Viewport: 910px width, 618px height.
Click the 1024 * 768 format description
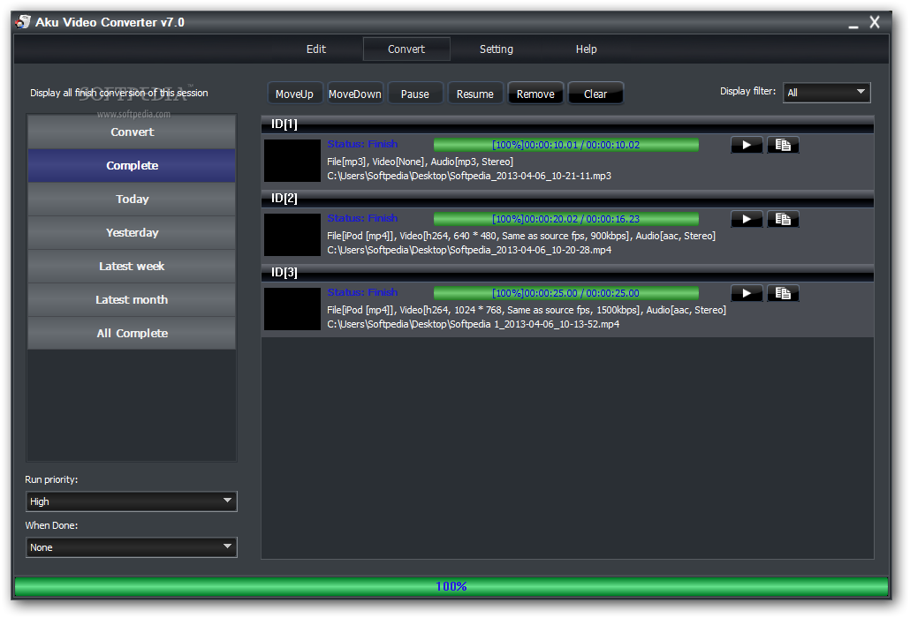coord(527,310)
